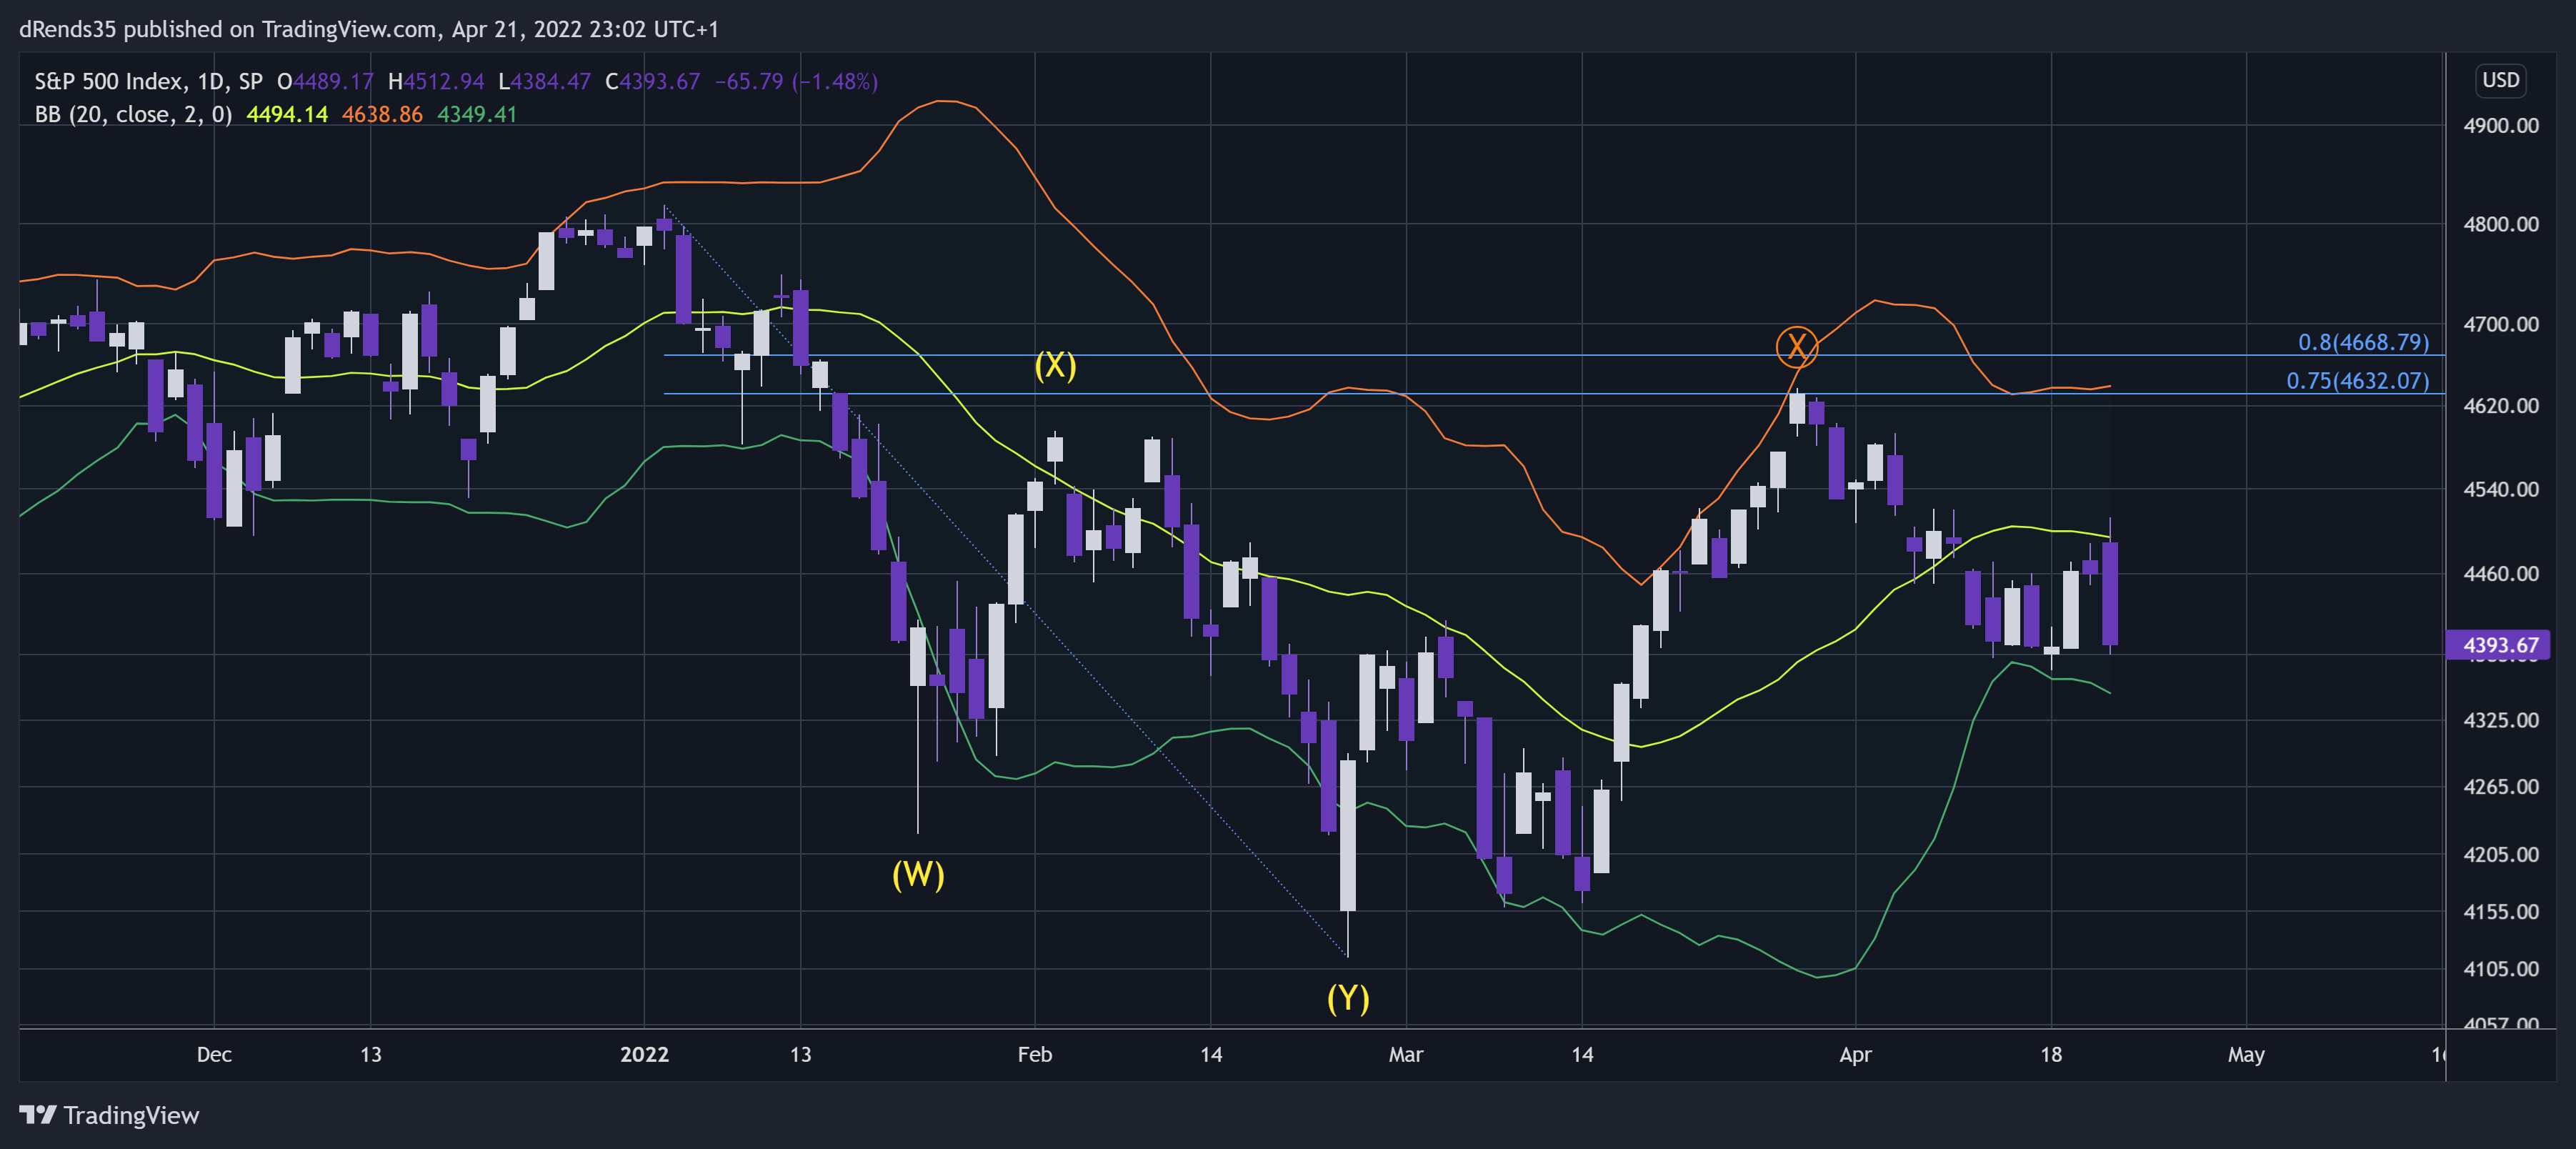
Task: Click the USD currency button
Action: pos(2500,80)
